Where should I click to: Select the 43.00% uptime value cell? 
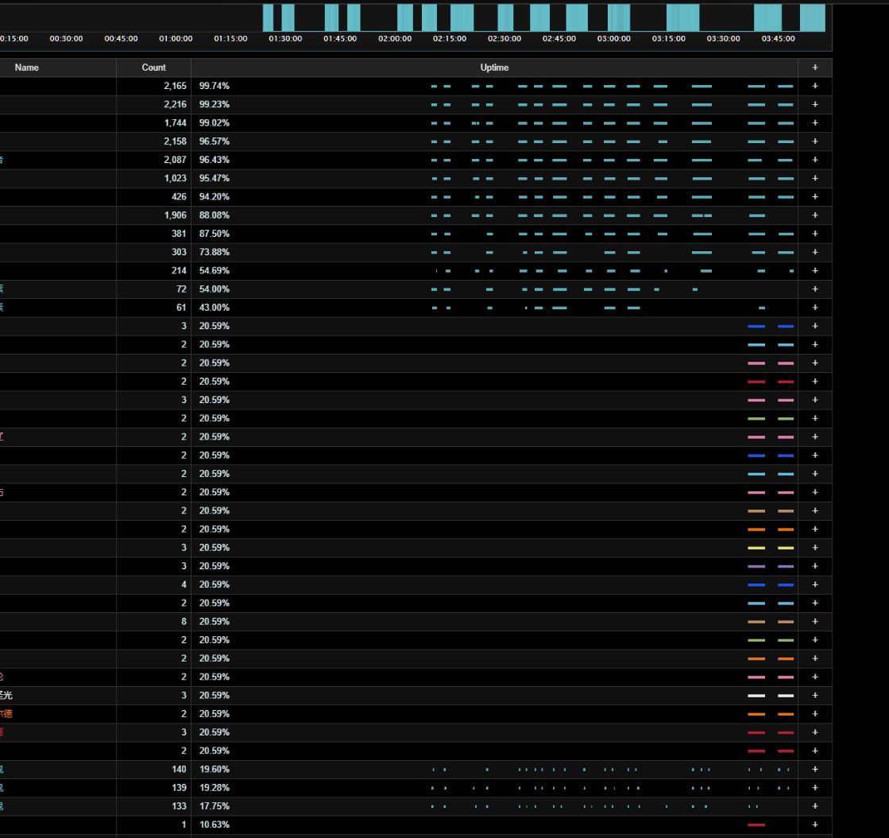(215, 308)
